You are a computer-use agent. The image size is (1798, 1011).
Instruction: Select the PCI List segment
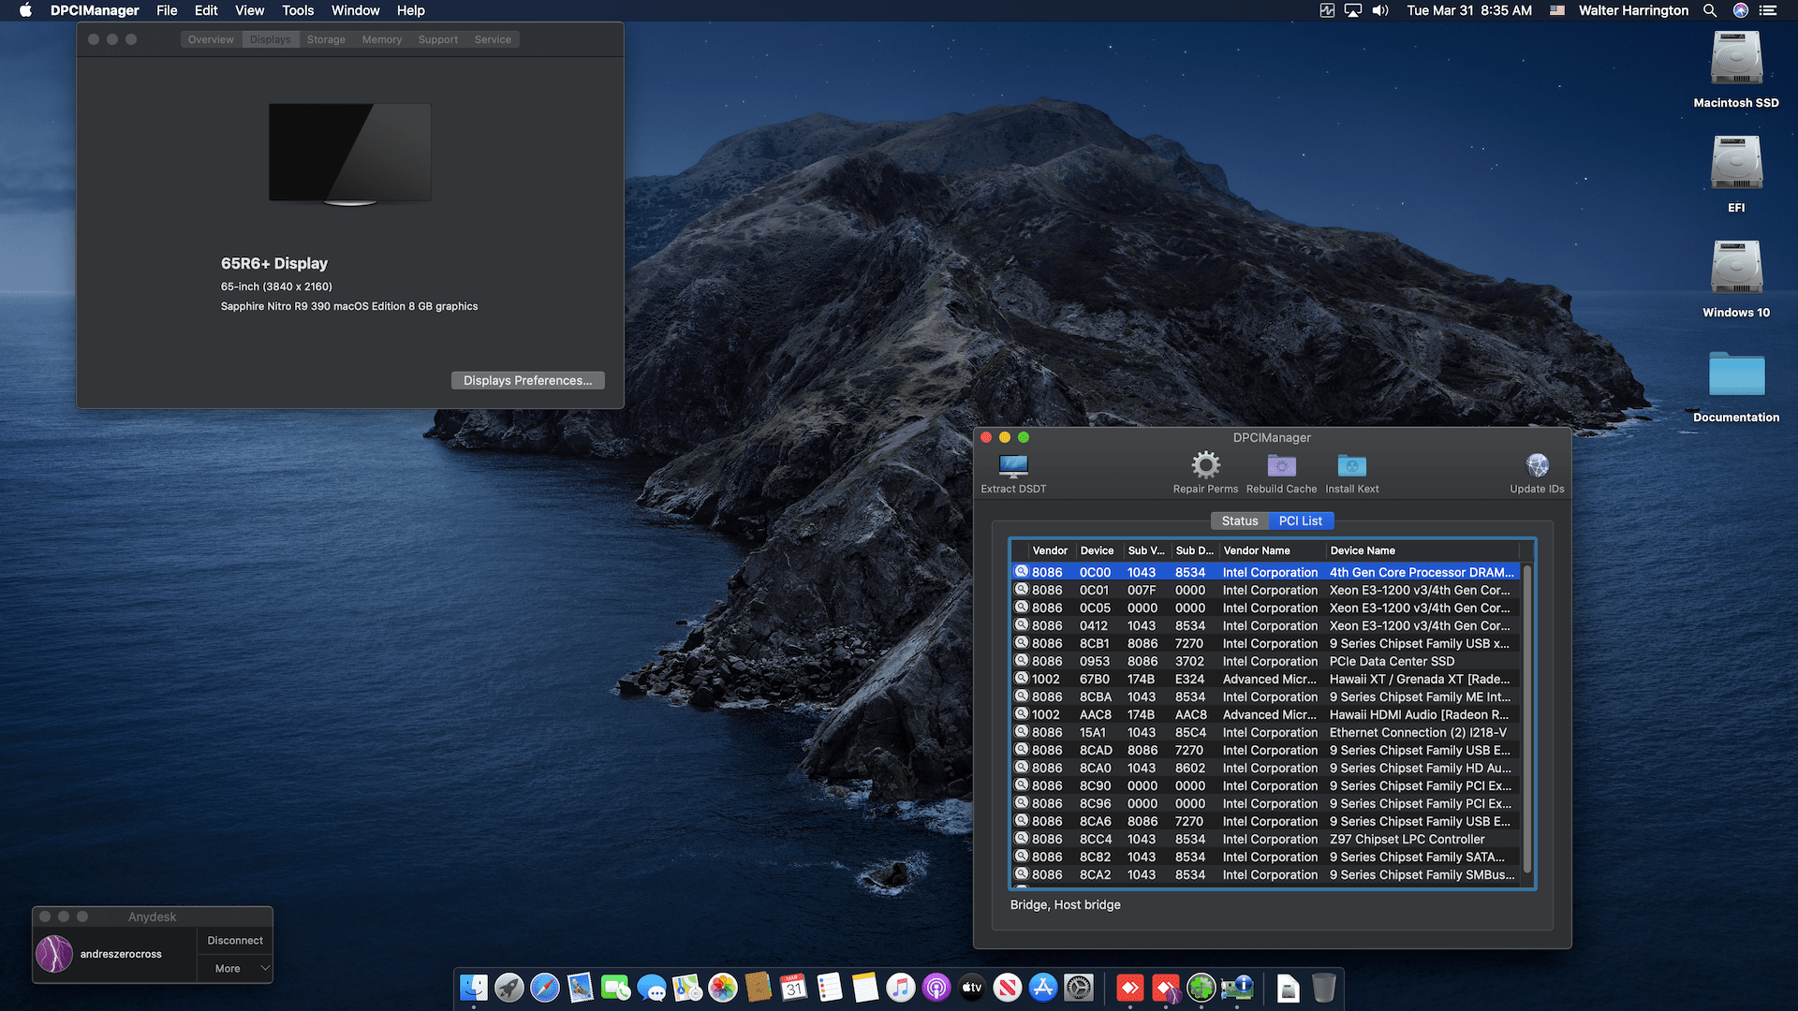click(1301, 521)
